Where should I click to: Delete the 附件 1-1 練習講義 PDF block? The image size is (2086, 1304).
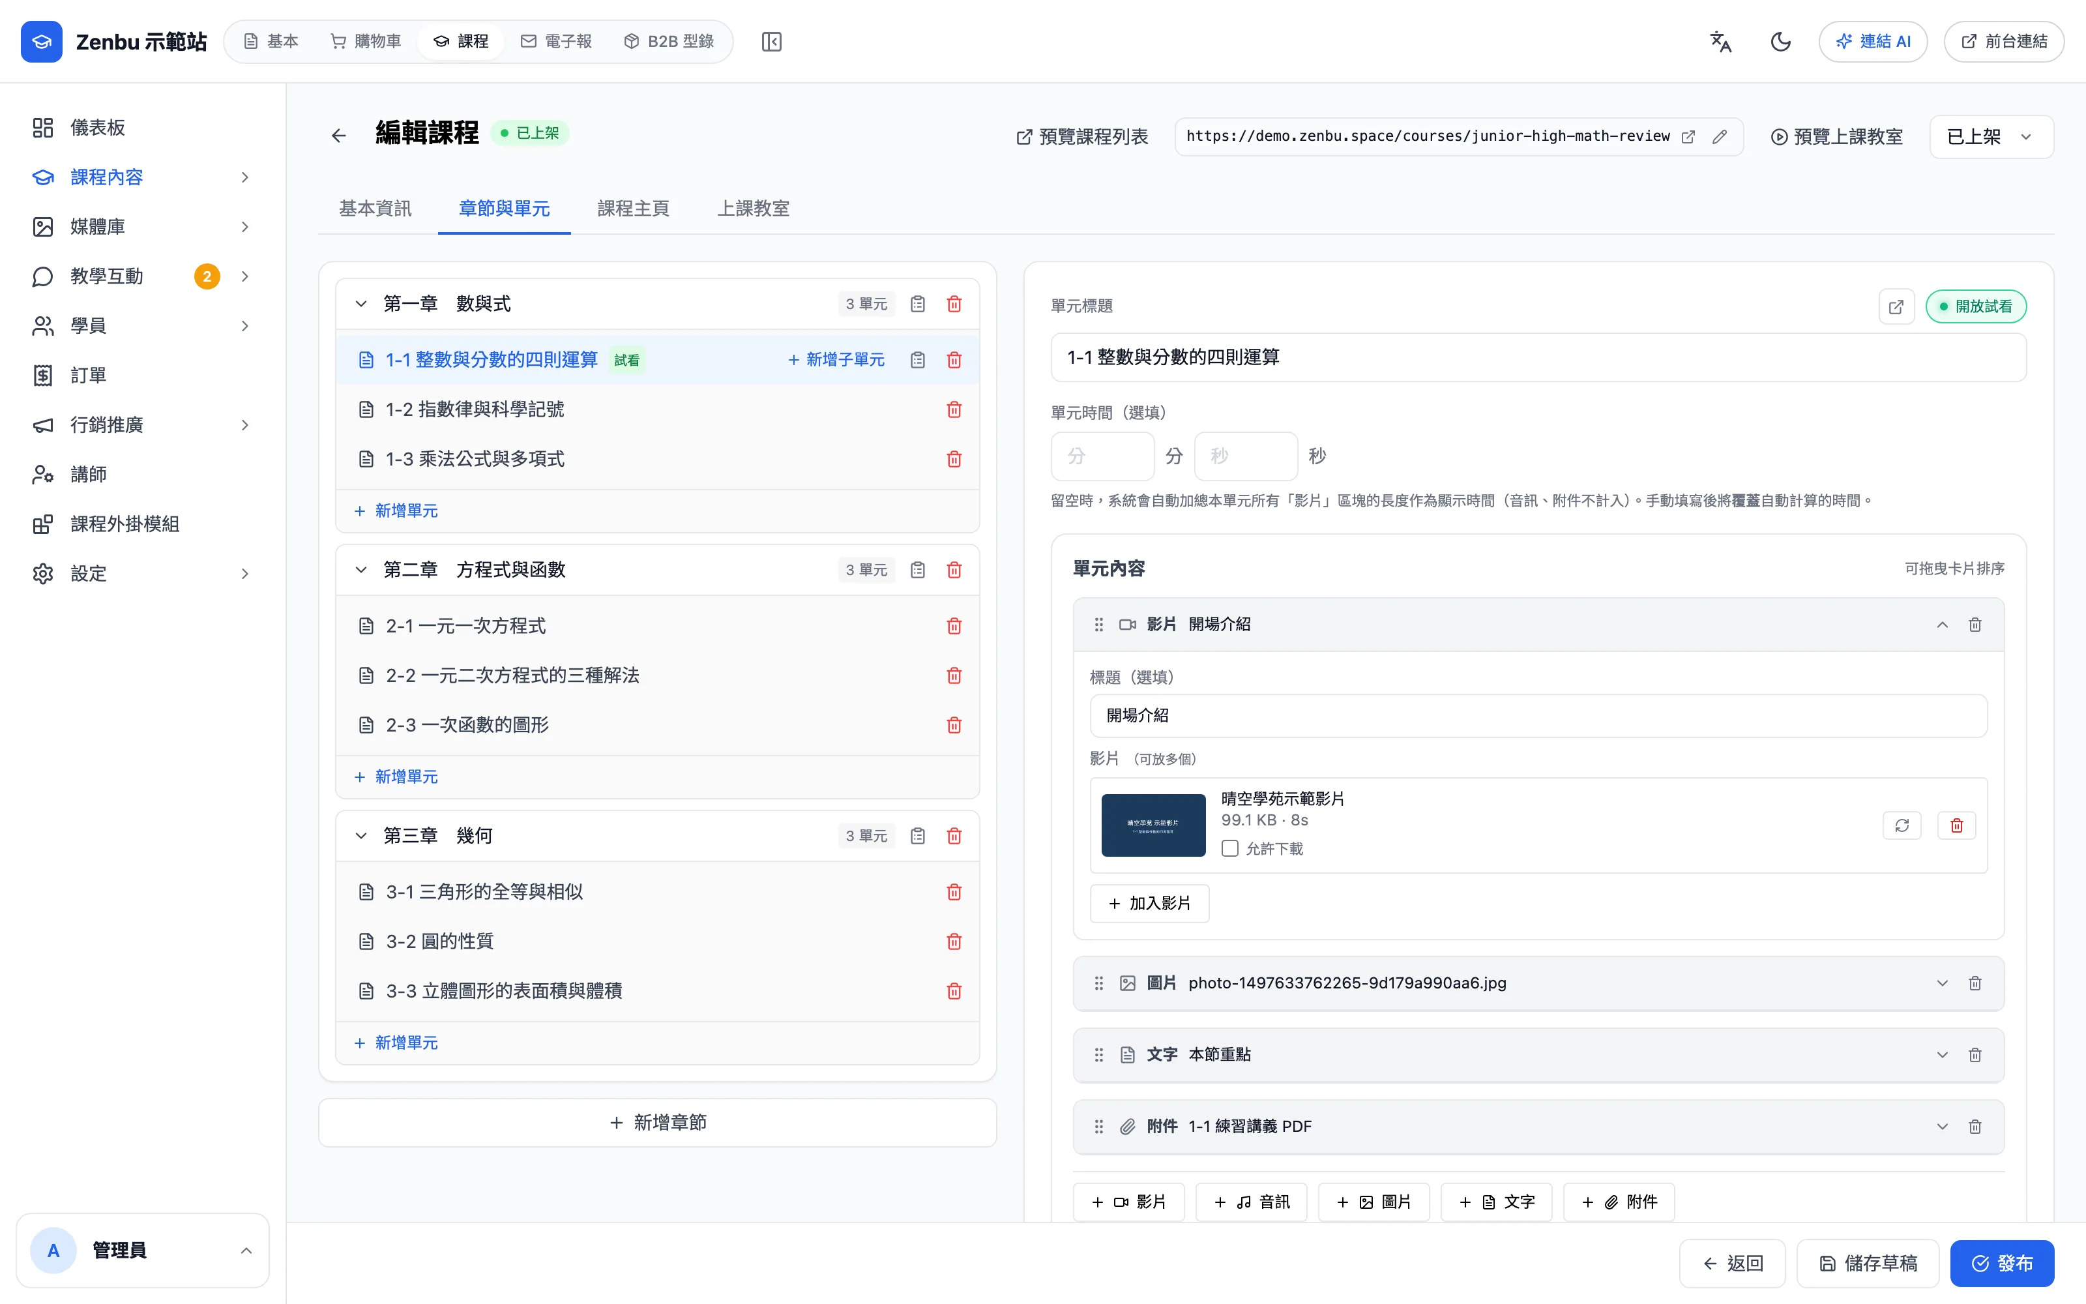click(1975, 1127)
